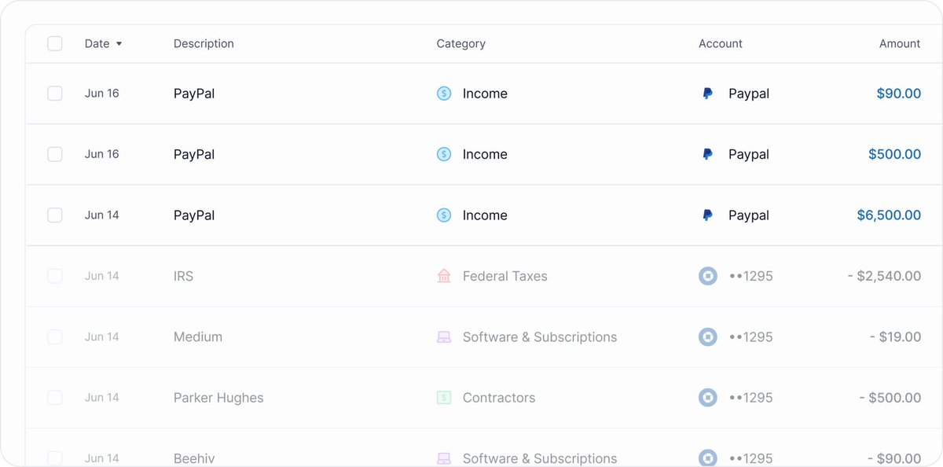The height and width of the screenshot is (467, 943).
Task: Check the box for the $90.00 PayPal transaction
Action: click(55, 94)
